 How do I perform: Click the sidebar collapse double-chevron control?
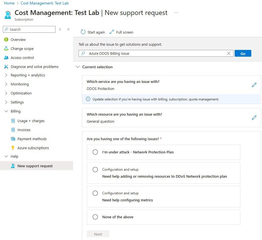(68, 29)
